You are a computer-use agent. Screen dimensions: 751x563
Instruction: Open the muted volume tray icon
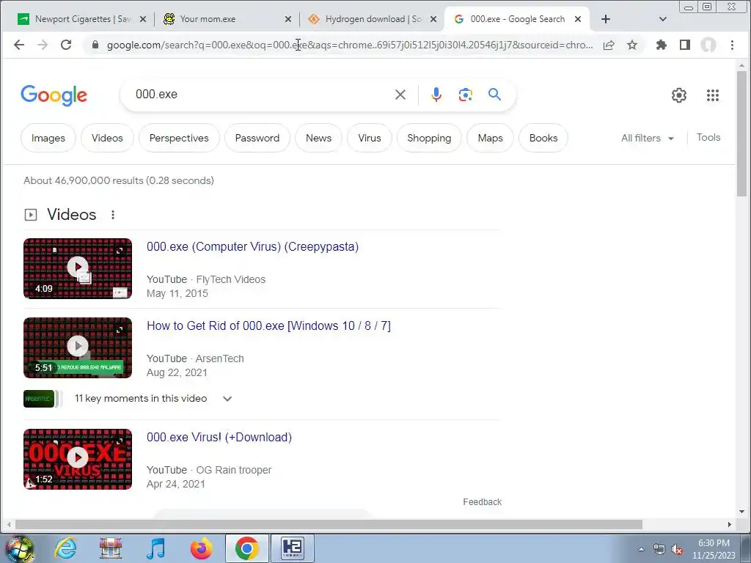pos(677,550)
